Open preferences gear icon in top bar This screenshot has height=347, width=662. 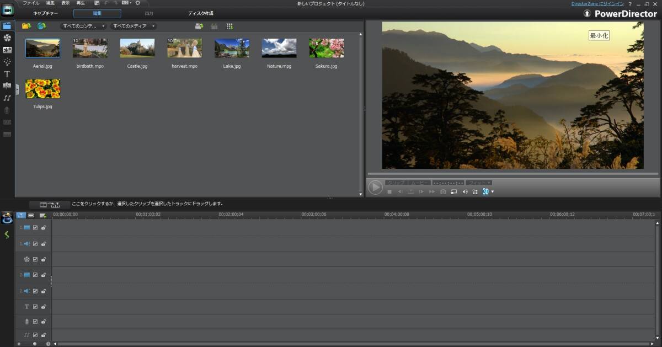(x=137, y=3)
